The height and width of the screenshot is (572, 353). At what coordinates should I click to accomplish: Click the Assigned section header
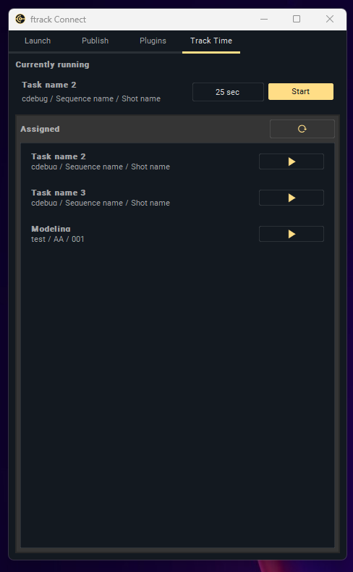[40, 129]
